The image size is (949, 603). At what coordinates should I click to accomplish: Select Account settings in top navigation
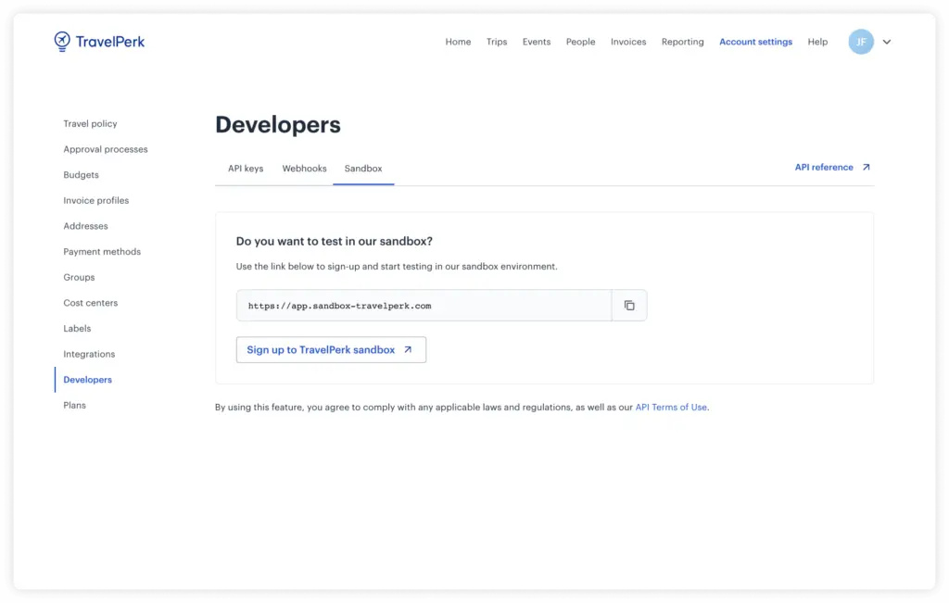point(756,42)
